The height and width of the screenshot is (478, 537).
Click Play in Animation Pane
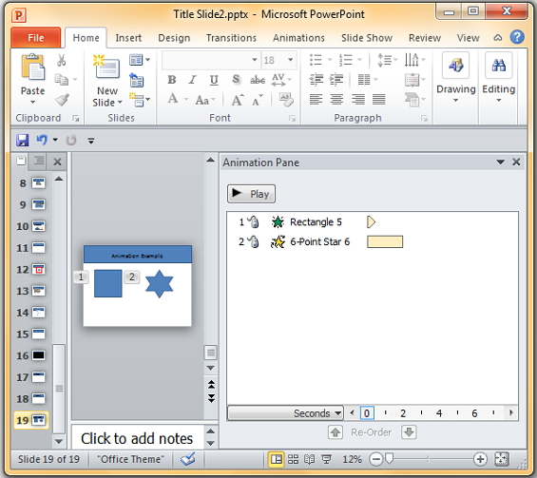[251, 194]
